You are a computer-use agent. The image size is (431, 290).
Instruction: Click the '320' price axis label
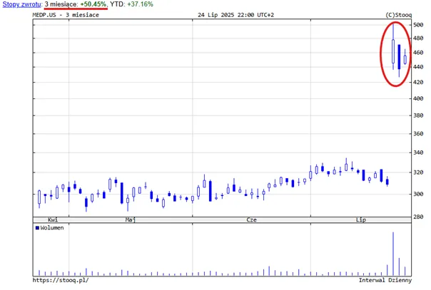tap(418, 172)
